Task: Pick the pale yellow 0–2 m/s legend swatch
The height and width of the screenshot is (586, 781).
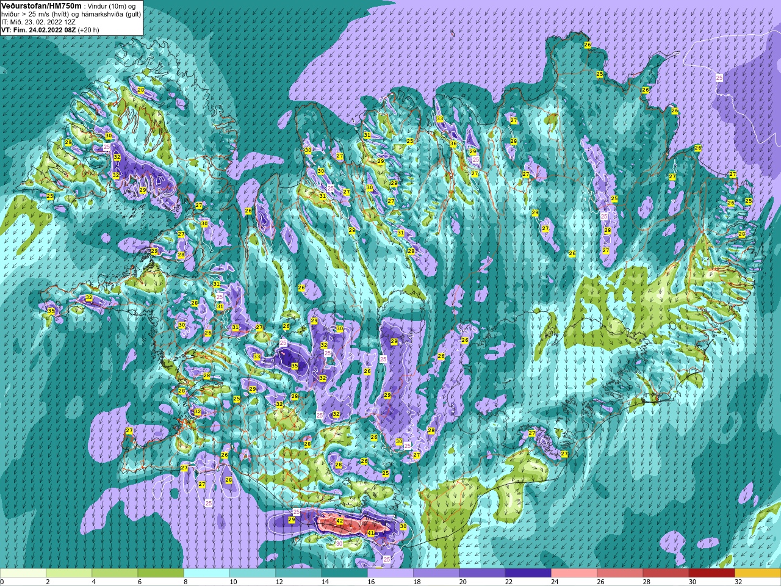Action: click(x=23, y=573)
